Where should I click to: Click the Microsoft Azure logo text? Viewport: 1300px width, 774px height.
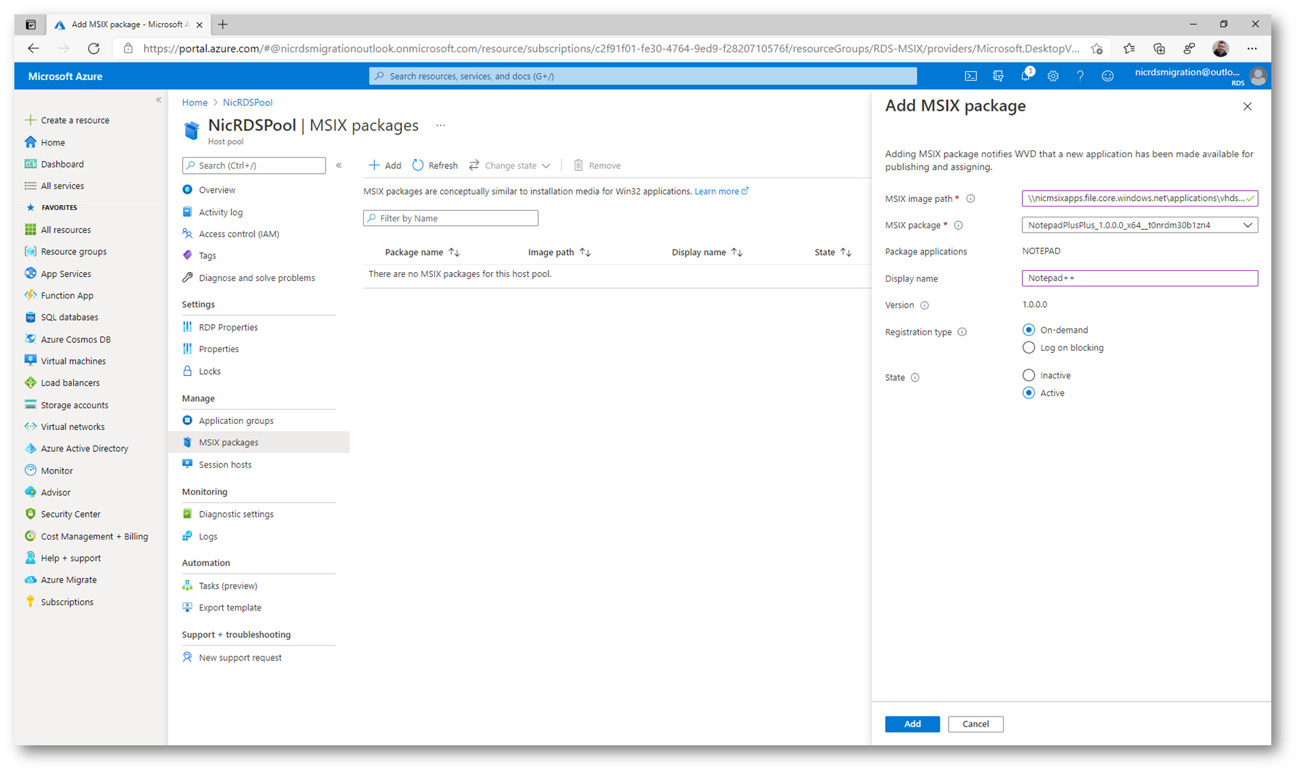click(65, 77)
